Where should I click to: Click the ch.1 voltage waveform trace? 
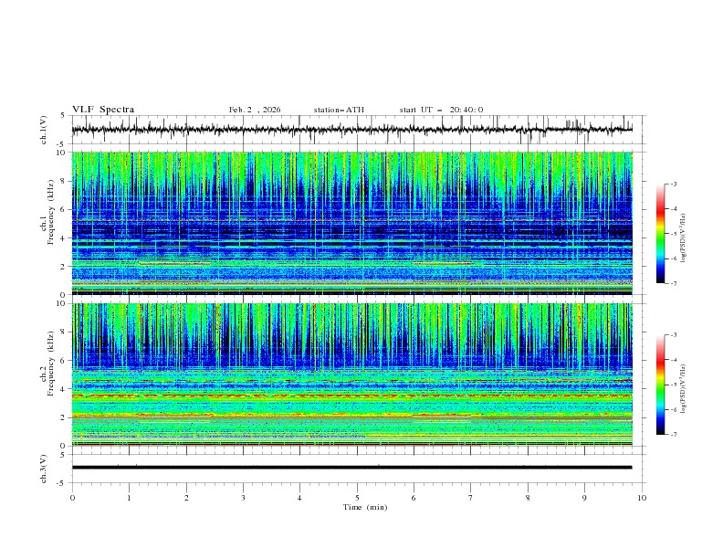(x=351, y=130)
